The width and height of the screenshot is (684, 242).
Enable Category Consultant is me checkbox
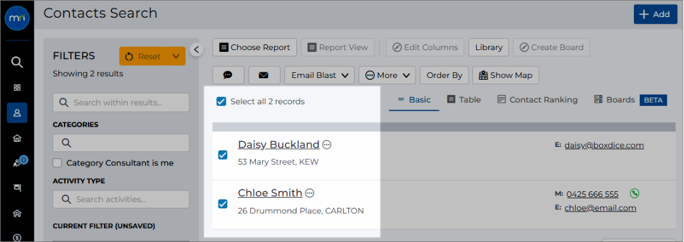[x=57, y=163]
